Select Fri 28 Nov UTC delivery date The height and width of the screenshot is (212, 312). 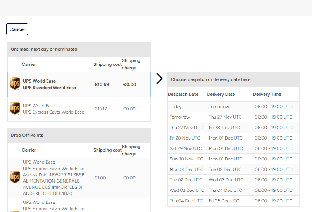coord(224,128)
